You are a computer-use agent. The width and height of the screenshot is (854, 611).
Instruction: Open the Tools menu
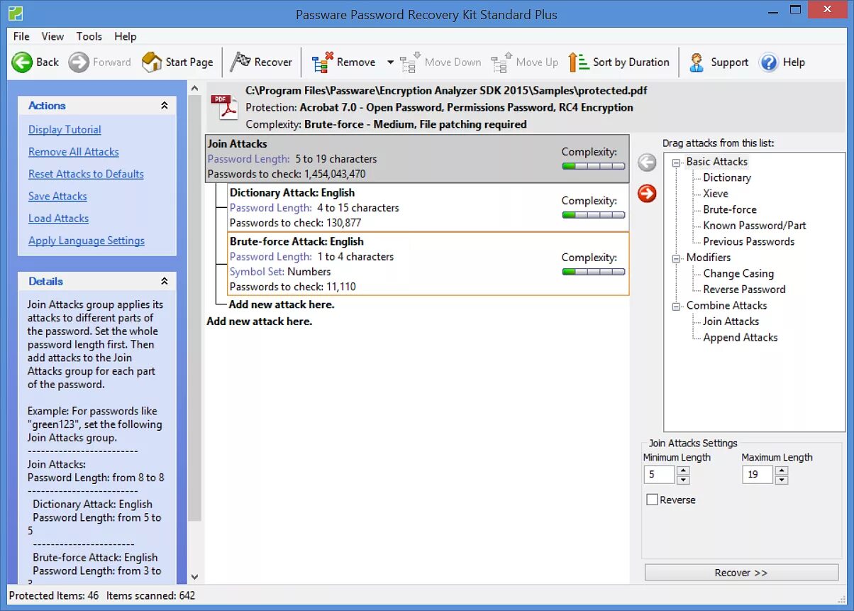(89, 36)
